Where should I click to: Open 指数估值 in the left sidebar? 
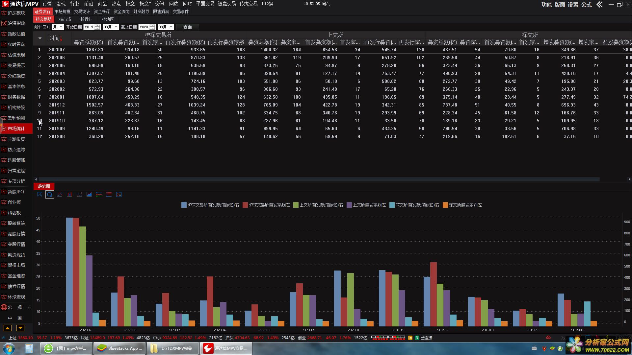(16, 34)
